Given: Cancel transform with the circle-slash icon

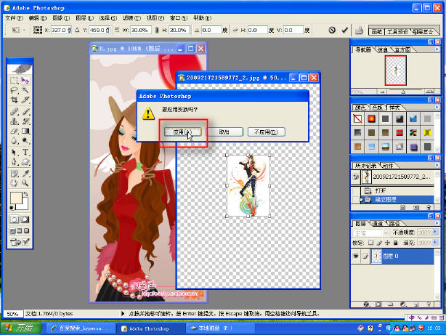Looking at the screenshot, I should pyautogui.click(x=332, y=30).
